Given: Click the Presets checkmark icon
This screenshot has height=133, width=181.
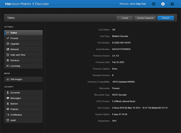Looking at the screenshot, I should [8, 38].
